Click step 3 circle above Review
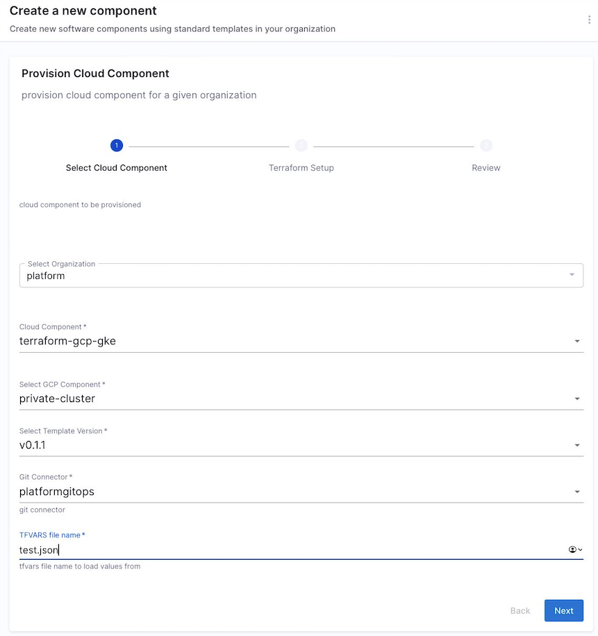Viewport: 598px width, 636px height. [486, 145]
